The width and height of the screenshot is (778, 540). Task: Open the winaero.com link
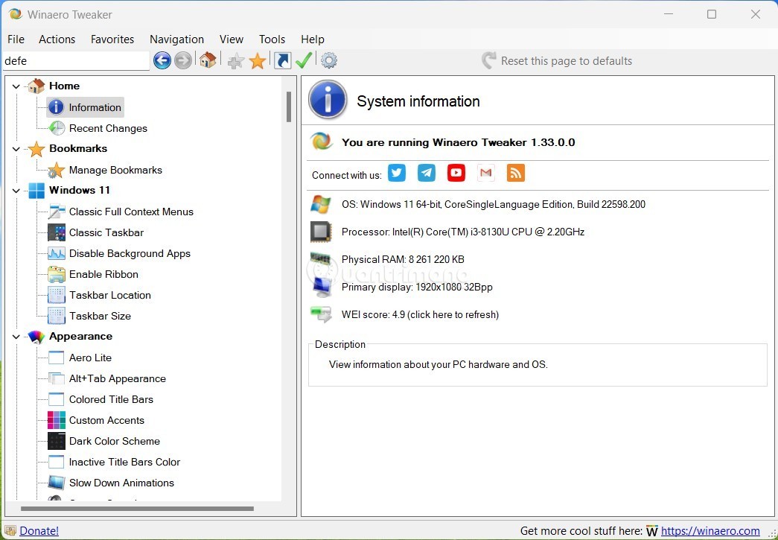[x=710, y=531]
